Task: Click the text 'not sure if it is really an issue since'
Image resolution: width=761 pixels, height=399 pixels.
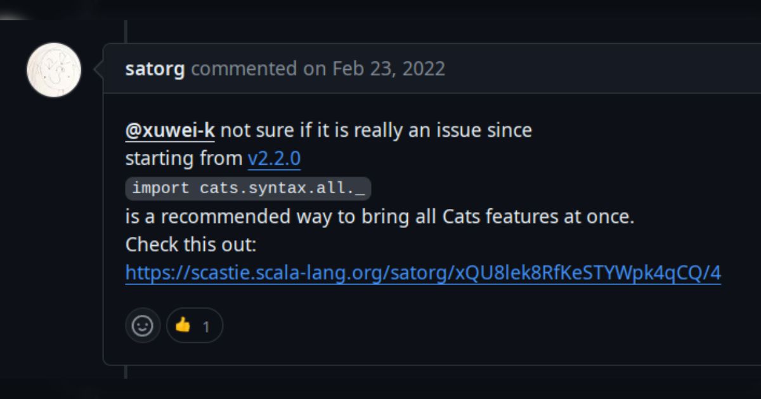Action: point(376,130)
